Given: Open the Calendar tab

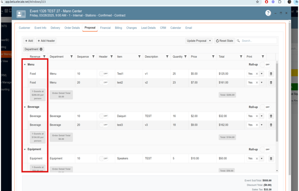Looking at the screenshot, I should tap(176, 28).
